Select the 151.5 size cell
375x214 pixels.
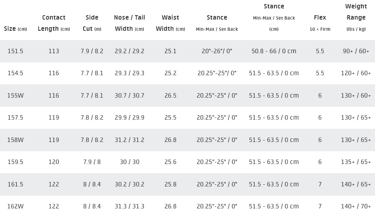click(x=16, y=51)
